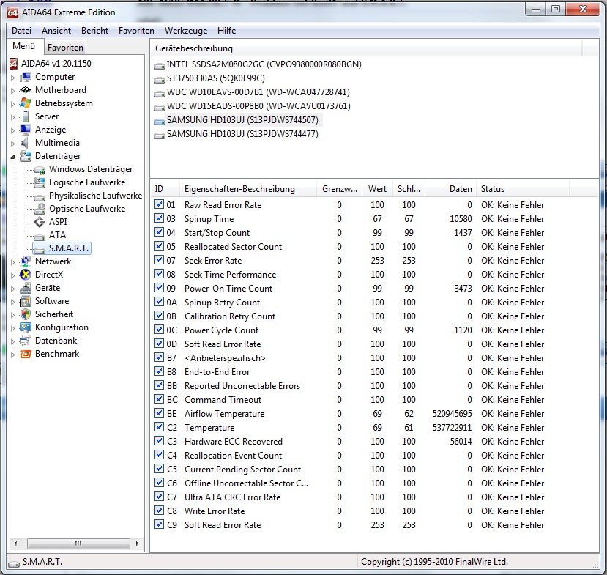This screenshot has width=607, height=575.
Task: Open the Ansicht menu
Action: click(56, 31)
